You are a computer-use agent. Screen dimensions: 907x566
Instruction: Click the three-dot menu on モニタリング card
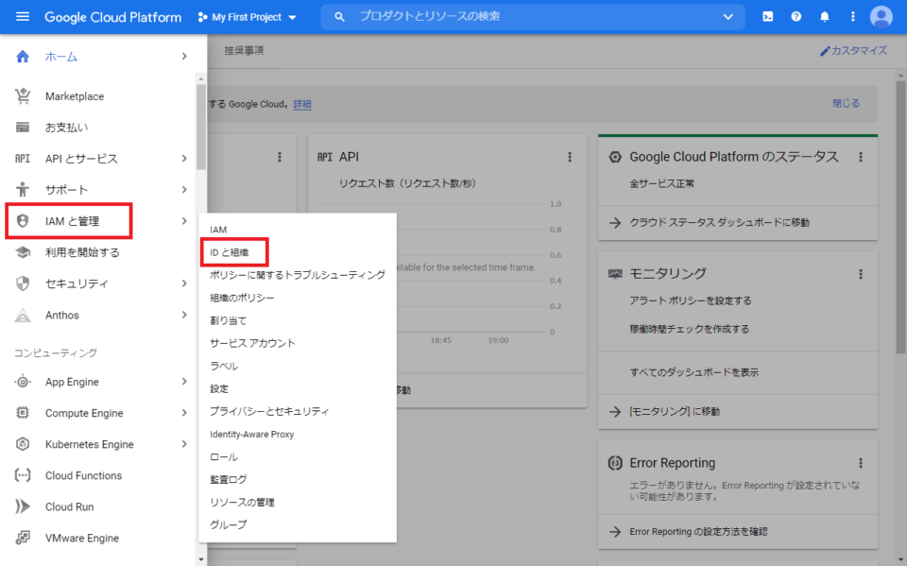tap(861, 273)
